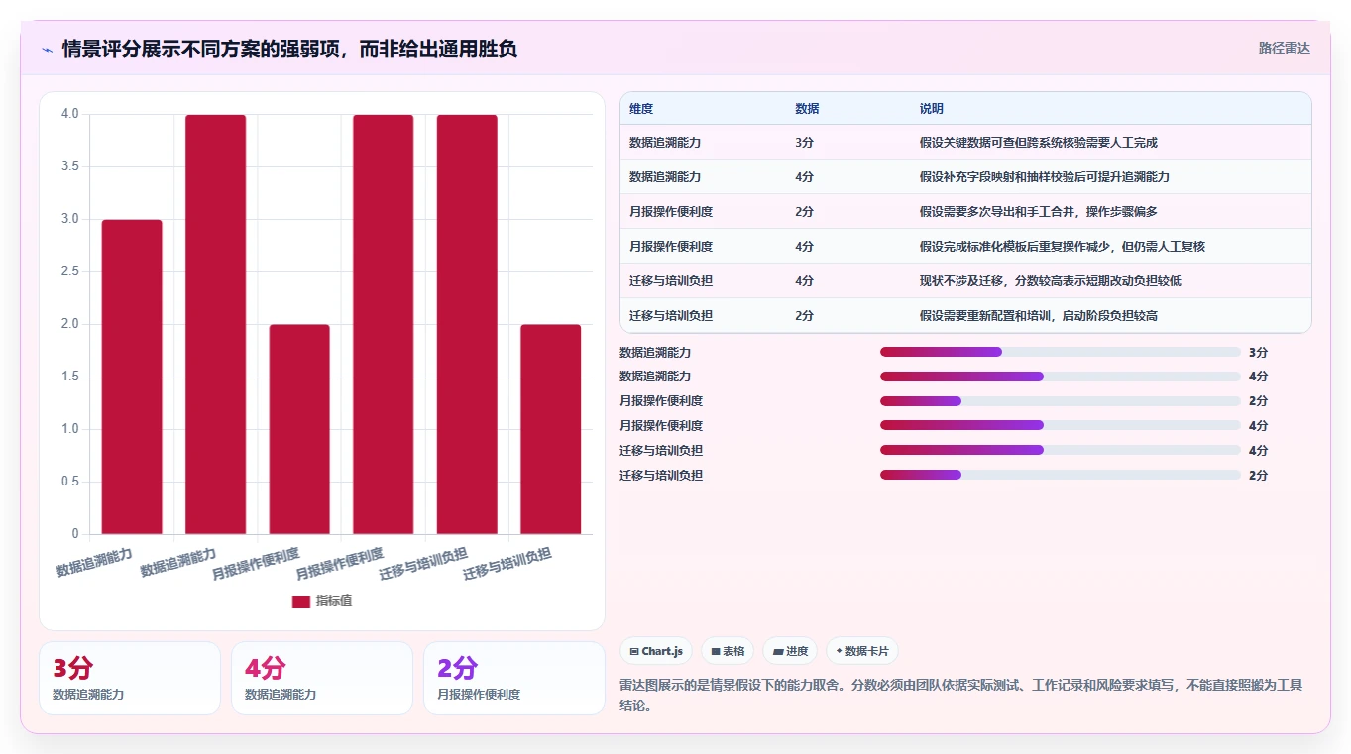
Task: Click 迁移与培训负担 in the 重新配置和培训 table row
Action: [x=671, y=316]
